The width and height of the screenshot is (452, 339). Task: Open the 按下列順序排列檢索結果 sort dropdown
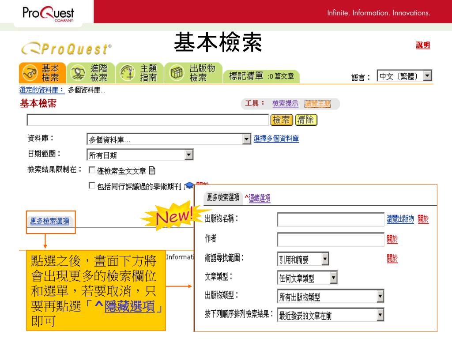click(x=331, y=315)
